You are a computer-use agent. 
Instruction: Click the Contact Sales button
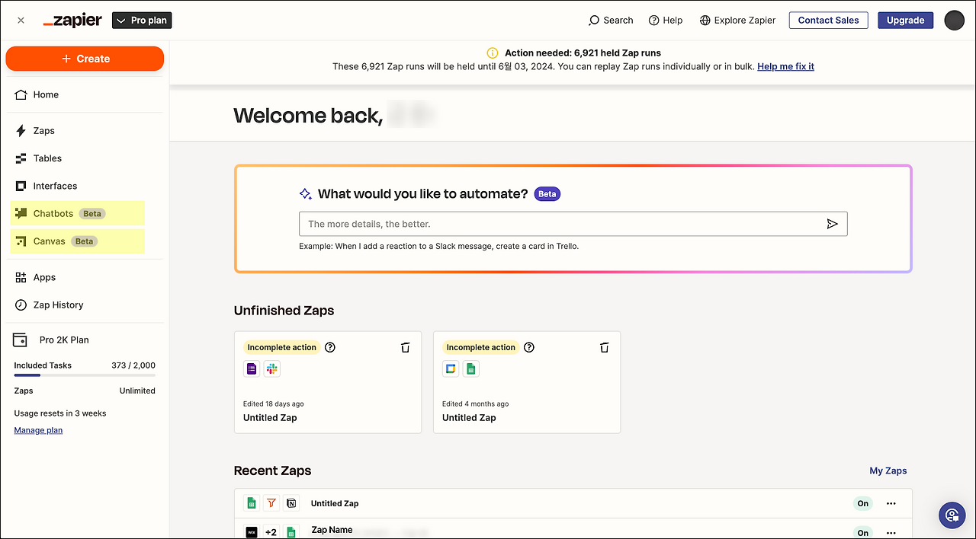(829, 21)
